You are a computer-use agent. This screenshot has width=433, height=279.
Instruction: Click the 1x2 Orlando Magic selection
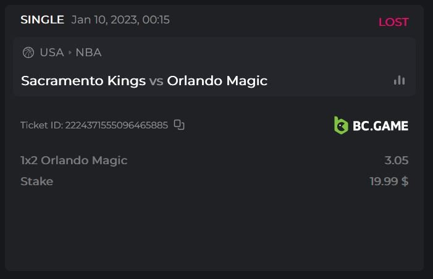click(74, 160)
